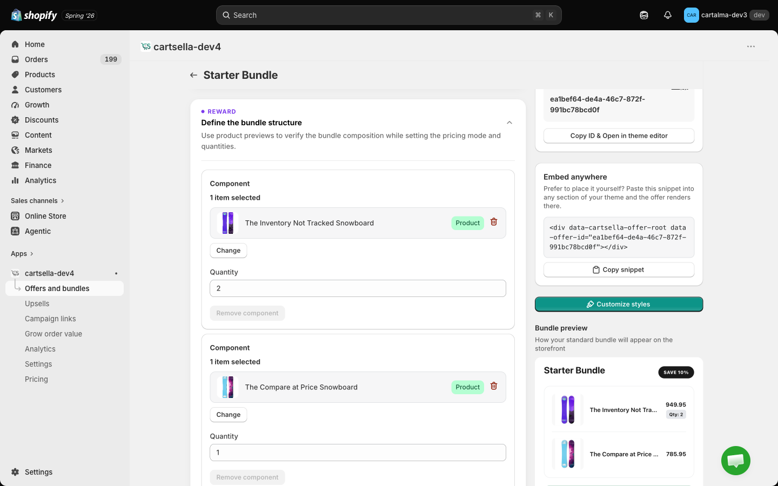Click the blue snowboard image in bundle preview
778x486 pixels.
tap(568, 454)
